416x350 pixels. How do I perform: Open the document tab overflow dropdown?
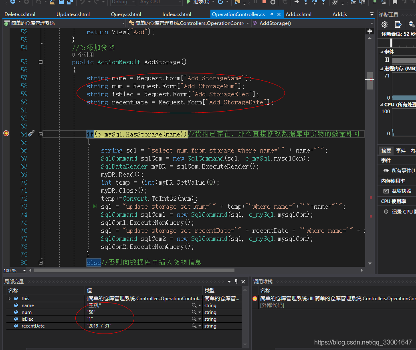372,14
